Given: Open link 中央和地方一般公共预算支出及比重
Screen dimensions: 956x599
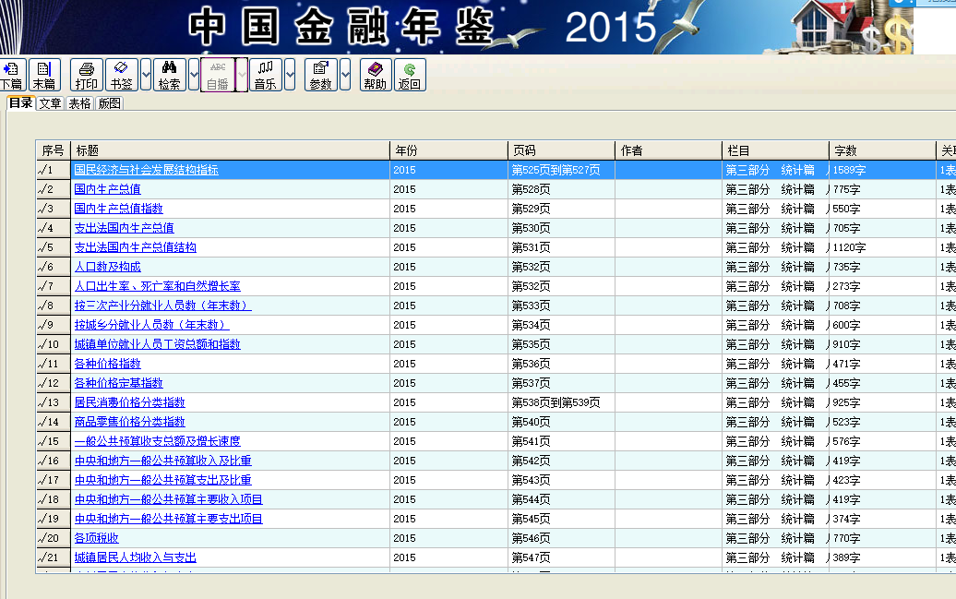Looking at the screenshot, I should click(x=162, y=480).
